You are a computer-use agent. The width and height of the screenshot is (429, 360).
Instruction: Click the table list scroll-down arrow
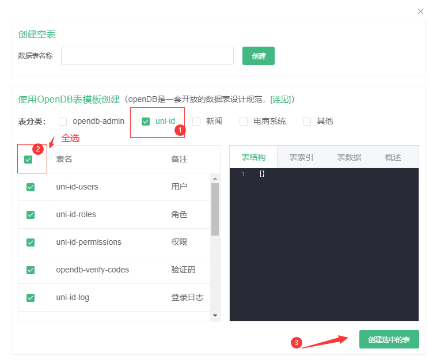click(215, 316)
